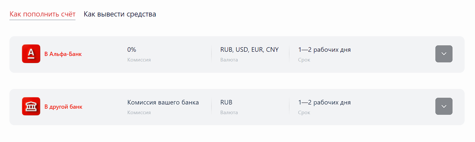This screenshot has height=142, width=475.
Task: Select the RUB, USD, EUR, CNY currency text
Action: pyautogui.click(x=249, y=50)
